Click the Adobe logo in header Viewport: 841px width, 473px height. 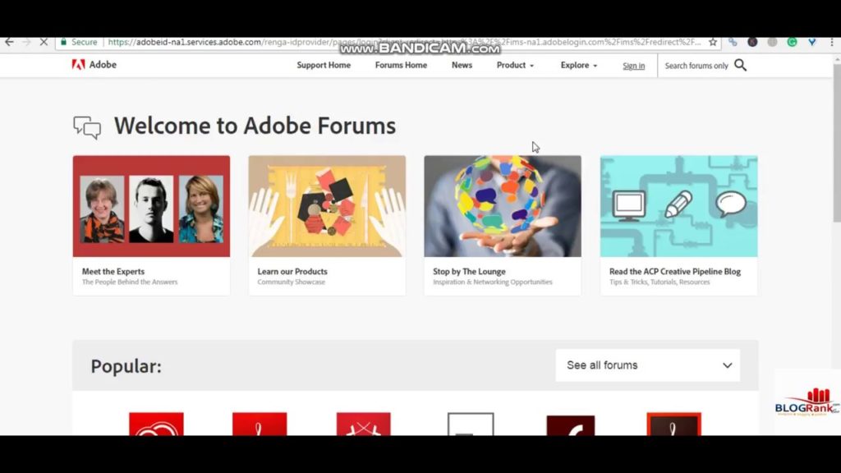[94, 65]
